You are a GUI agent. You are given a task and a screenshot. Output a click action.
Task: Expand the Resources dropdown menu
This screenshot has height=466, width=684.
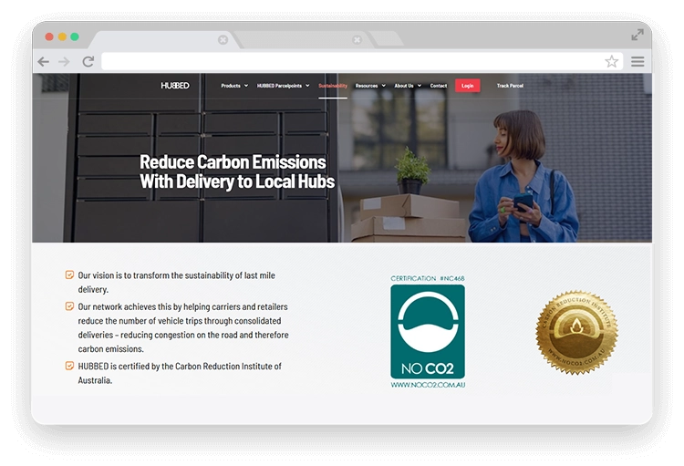pos(369,86)
